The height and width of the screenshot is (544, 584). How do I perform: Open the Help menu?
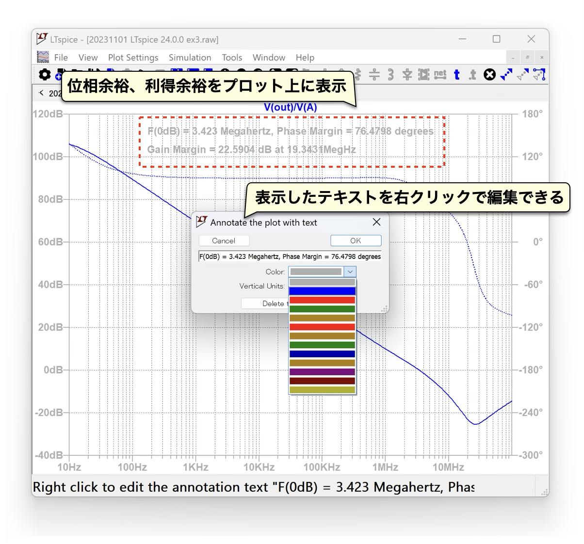point(305,57)
